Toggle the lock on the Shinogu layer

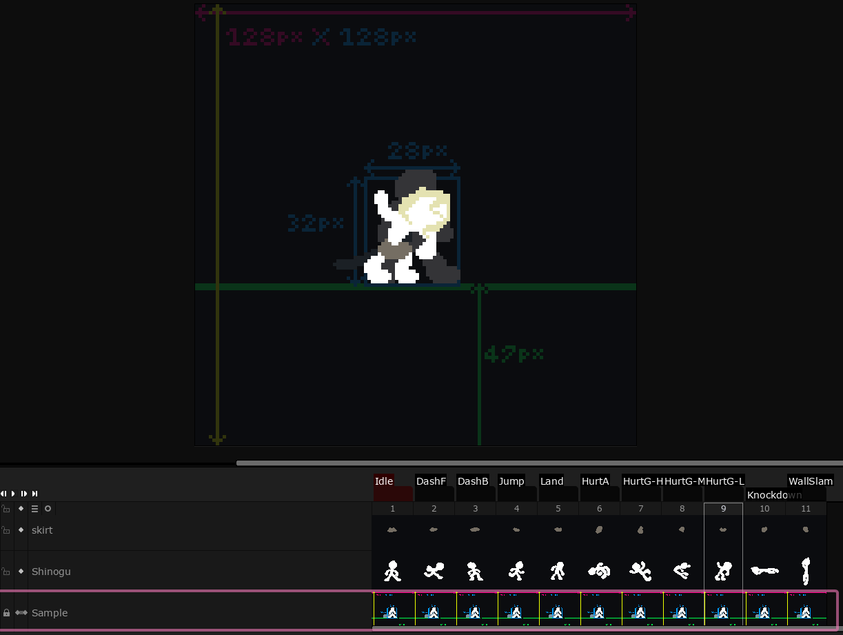(5, 571)
